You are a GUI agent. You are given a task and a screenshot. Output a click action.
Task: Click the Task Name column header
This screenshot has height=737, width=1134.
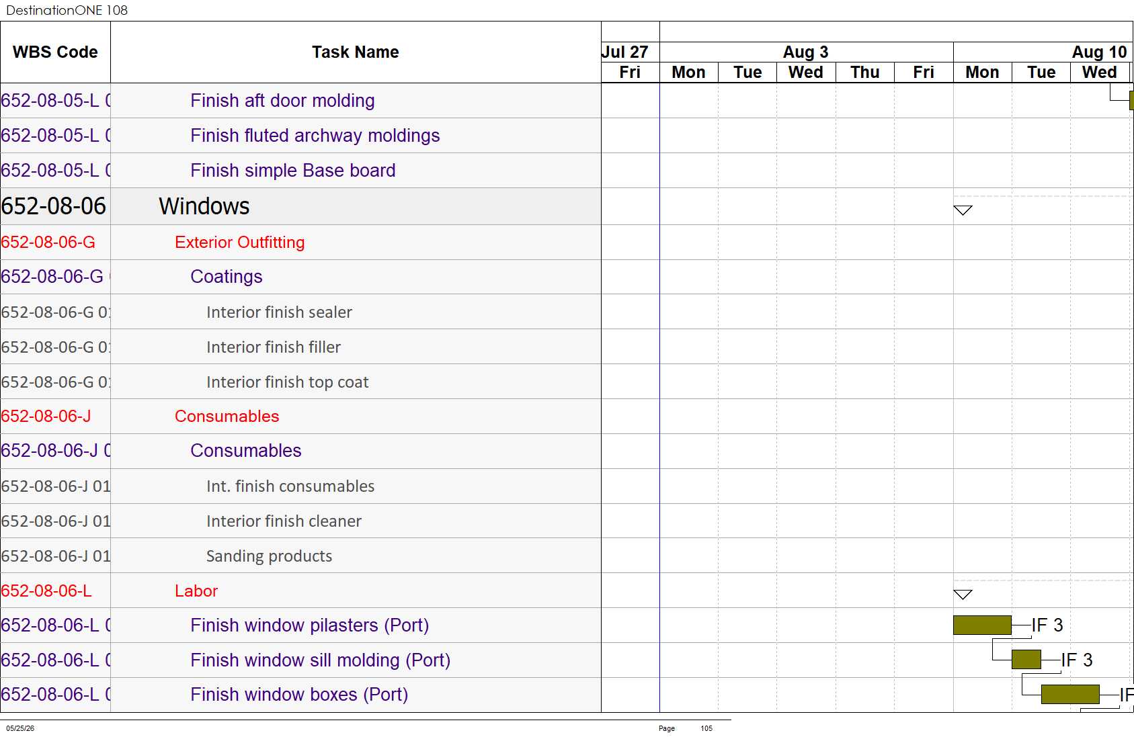point(356,52)
